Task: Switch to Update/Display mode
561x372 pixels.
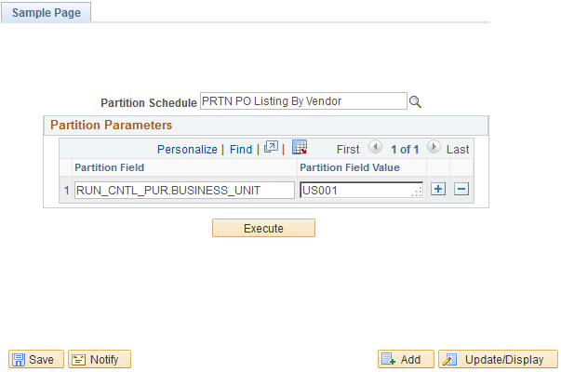Action: pyautogui.click(x=498, y=359)
